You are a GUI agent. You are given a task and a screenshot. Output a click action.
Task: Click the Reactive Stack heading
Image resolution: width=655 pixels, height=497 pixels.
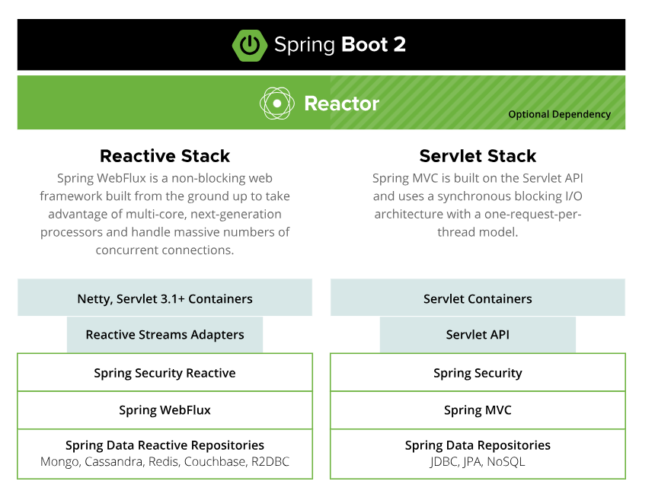pyautogui.click(x=165, y=156)
